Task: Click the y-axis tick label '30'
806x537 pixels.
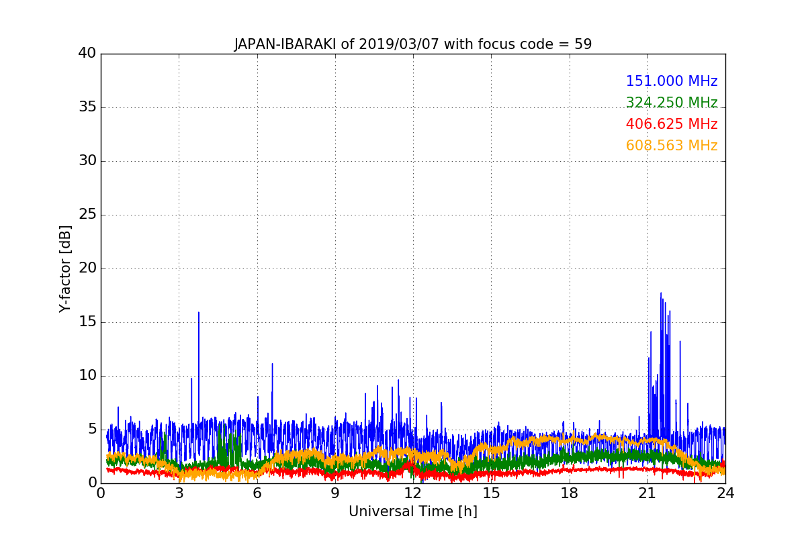Action: click(87, 160)
